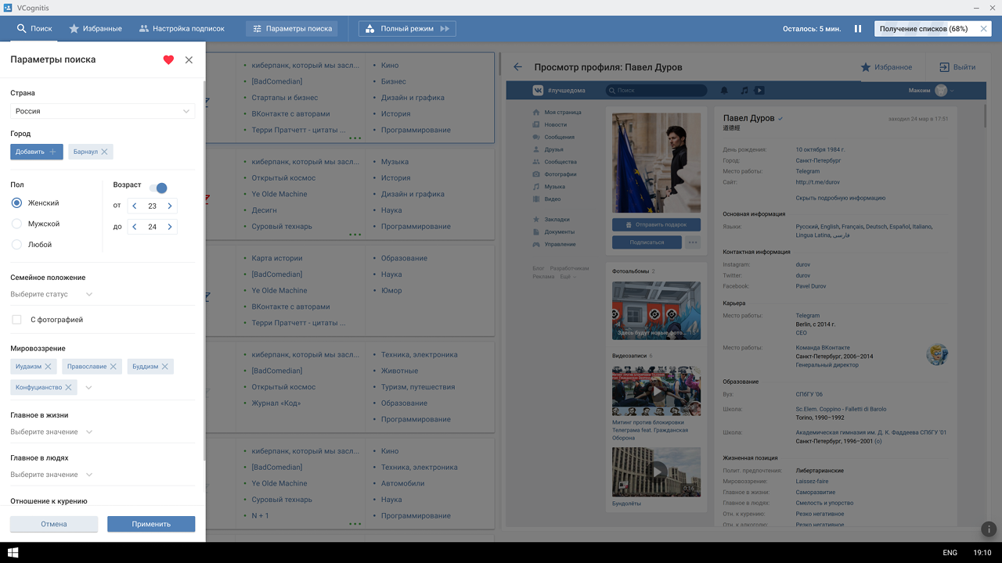The image size is (1002, 563).
Task: Remove the Барнаул city tag
Action: pyautogui.click(x=104, y=152)
